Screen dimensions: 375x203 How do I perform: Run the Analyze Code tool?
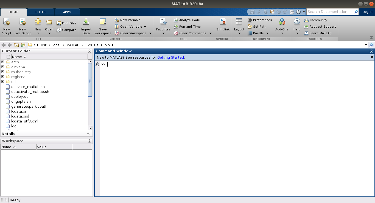coord(187,20)
